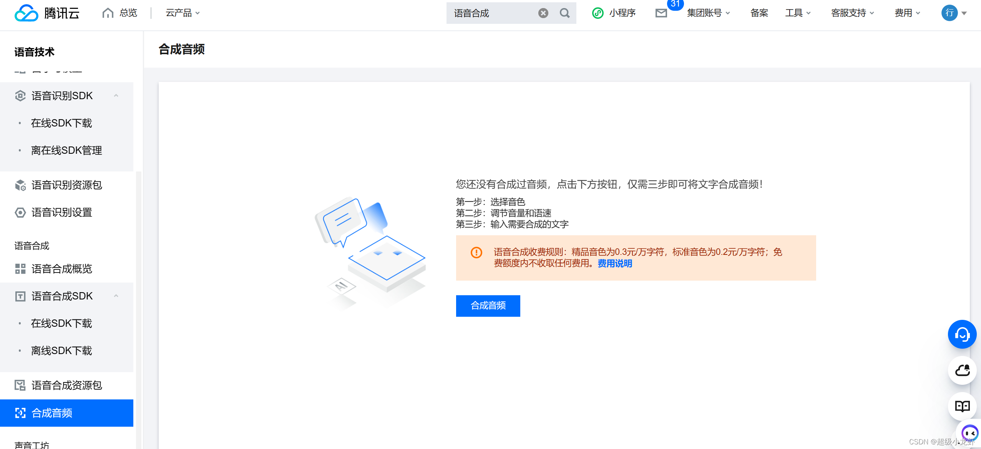The height and width of the screenshot is (449, 981).
Task: Open the customer service headset icon
Action: (x=962, y=334)
